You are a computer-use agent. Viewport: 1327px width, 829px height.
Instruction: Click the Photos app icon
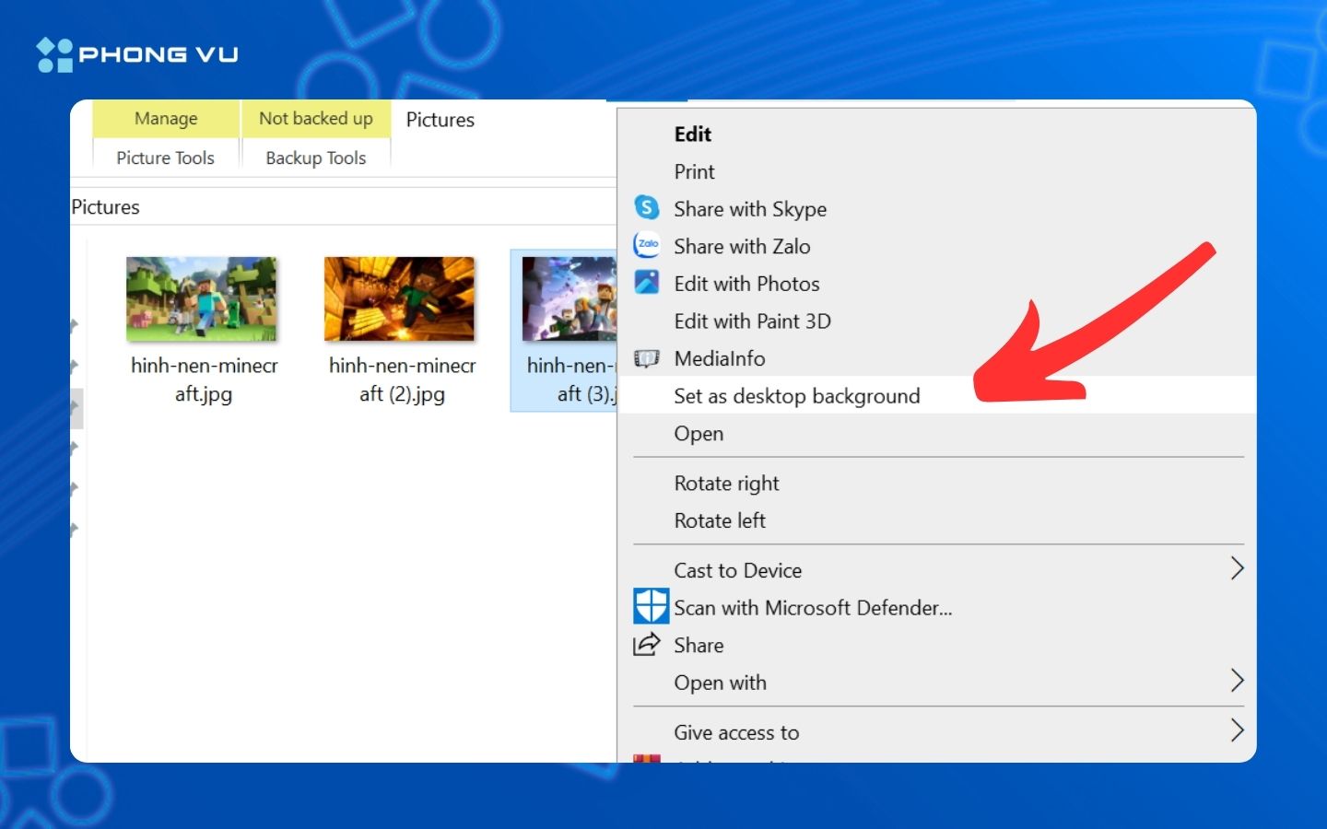[x=647, y=283]
